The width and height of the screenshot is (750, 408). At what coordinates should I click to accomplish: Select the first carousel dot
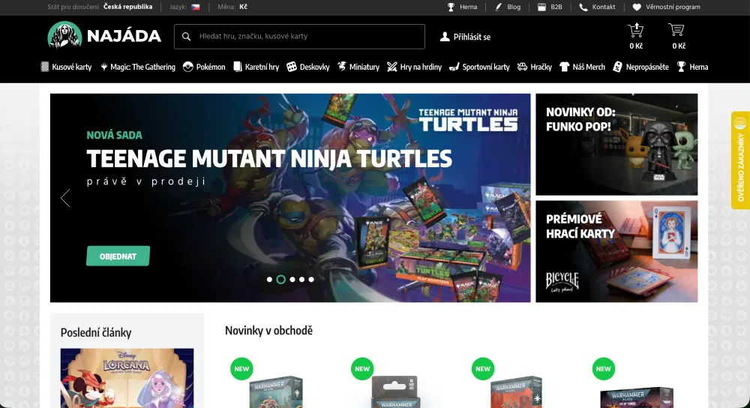(269, 279)
